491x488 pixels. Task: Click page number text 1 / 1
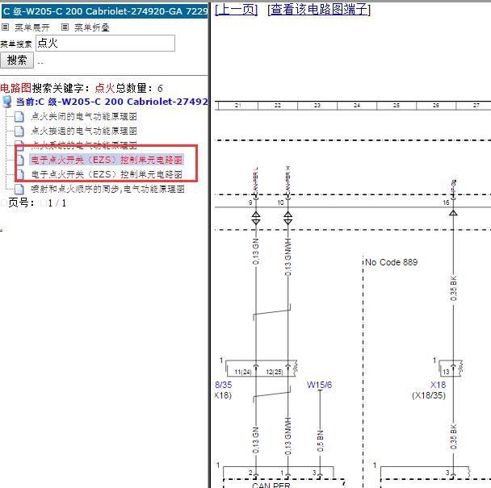[x=57, y=203]
